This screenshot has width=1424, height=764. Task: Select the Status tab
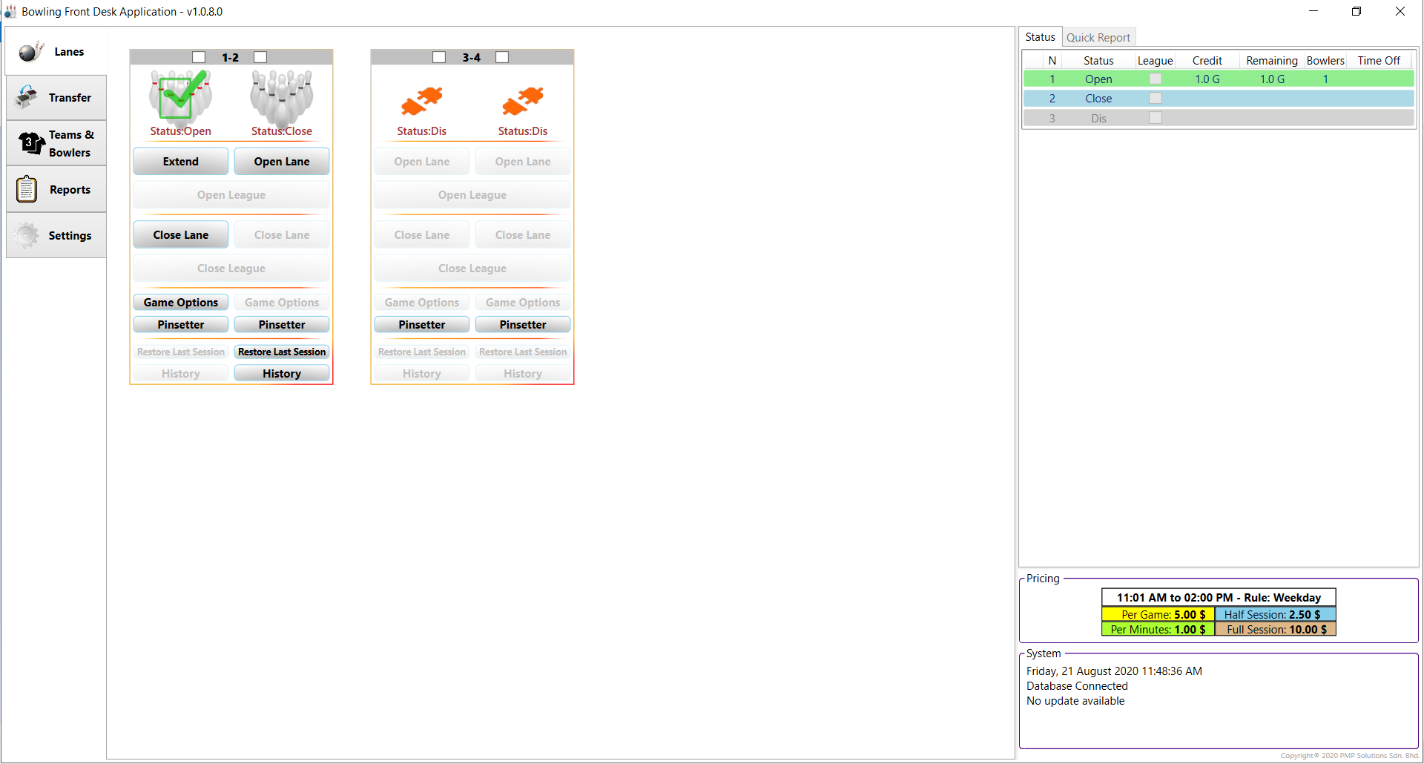(x=1040, y=36)
